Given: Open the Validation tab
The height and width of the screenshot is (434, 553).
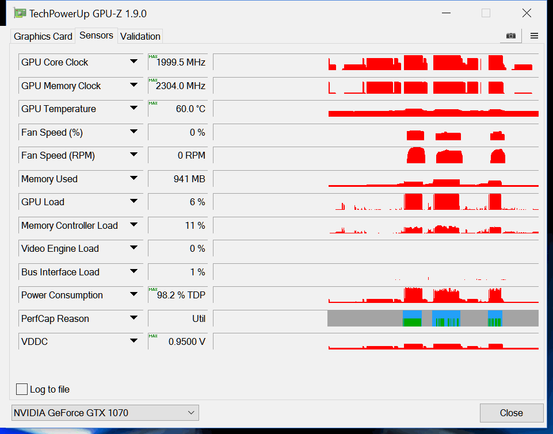Looking at the screenshot, I should [140, 36].
